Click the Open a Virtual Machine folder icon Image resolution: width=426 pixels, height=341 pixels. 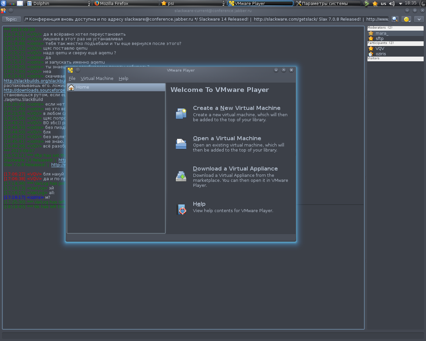pos(181,144)
